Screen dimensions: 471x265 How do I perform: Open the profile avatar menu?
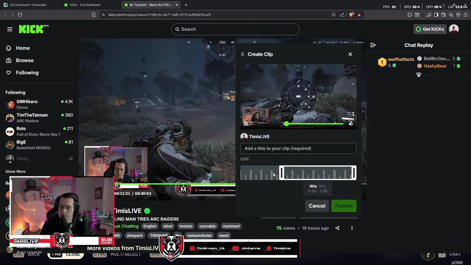tap(454, 29)
